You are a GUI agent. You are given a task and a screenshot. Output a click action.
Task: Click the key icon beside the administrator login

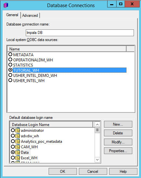pyautogui.click(x=17, y=130)
